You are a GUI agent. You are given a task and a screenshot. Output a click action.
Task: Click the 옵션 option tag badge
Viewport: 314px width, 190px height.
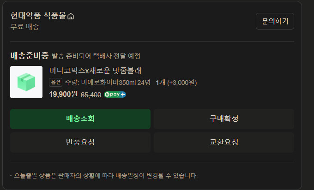pos(56,83)
